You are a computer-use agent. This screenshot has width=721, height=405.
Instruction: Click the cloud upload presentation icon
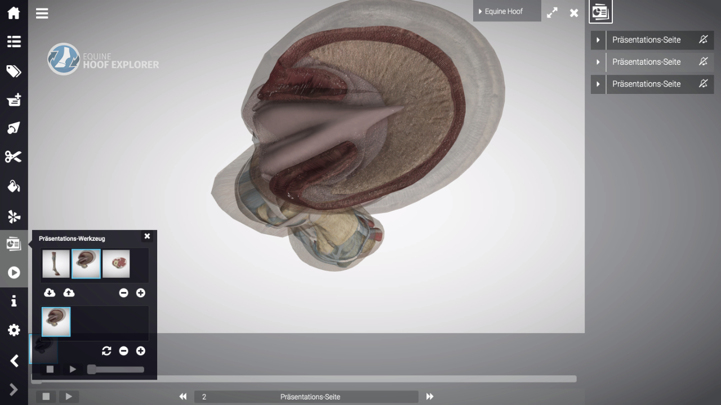click(x=69, y=293)
